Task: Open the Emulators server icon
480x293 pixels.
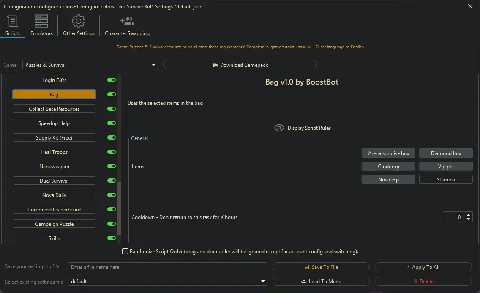Action: (41, 22)
